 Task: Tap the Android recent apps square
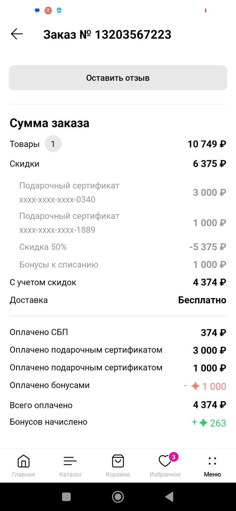tap(66, 497)
